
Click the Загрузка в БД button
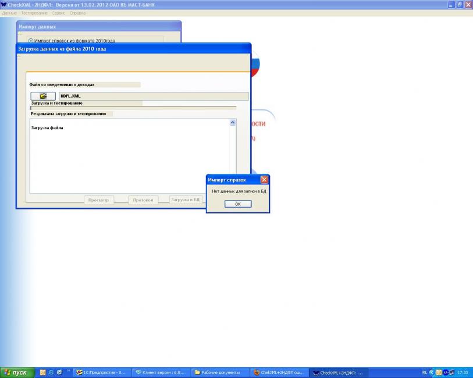(185, 200)
